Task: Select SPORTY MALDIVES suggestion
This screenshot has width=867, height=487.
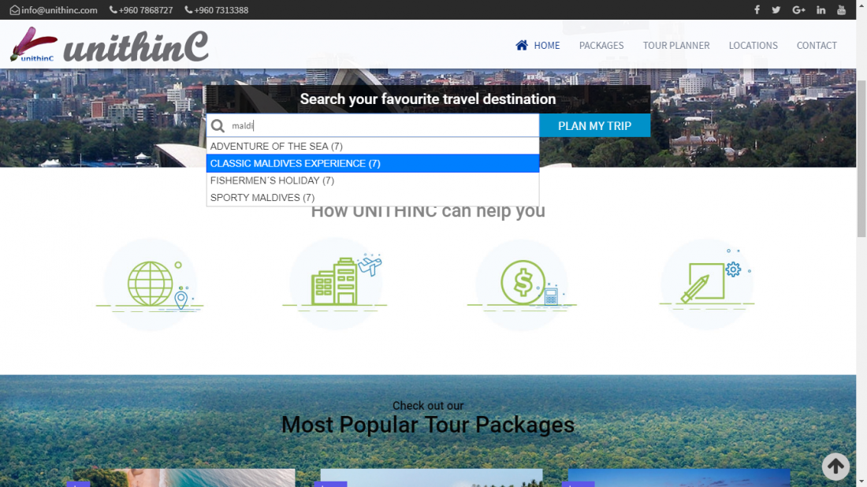Action: coord(373,198)
